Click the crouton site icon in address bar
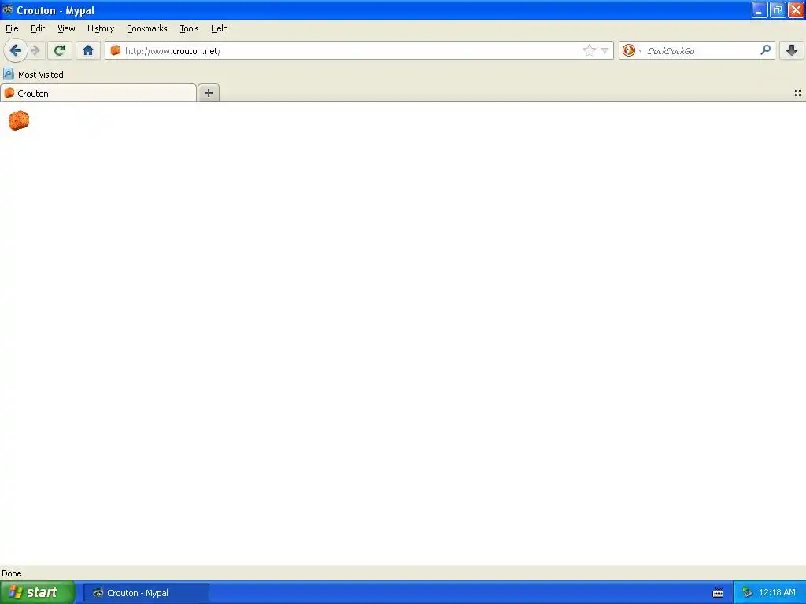806x604 pixels. (116, 50)
